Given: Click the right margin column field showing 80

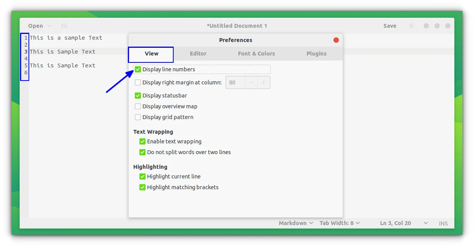Looking at the screenshot, I should (235, 82).
